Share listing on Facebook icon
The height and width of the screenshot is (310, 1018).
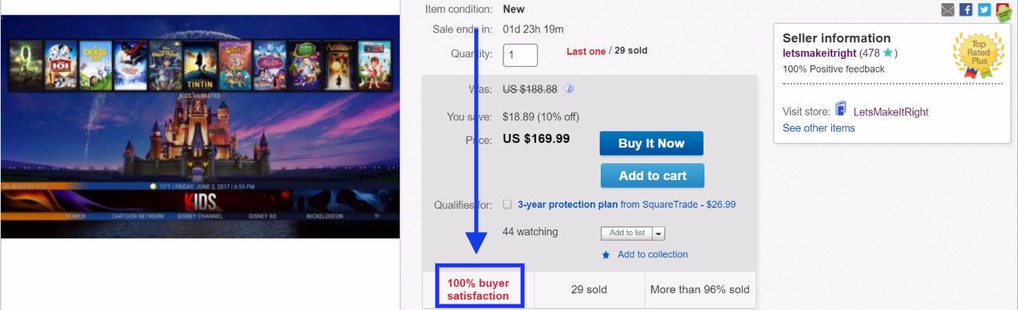point(965,10)
